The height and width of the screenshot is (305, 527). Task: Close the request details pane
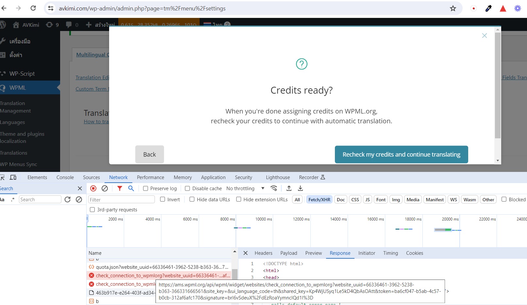click(x=246, y=253)
